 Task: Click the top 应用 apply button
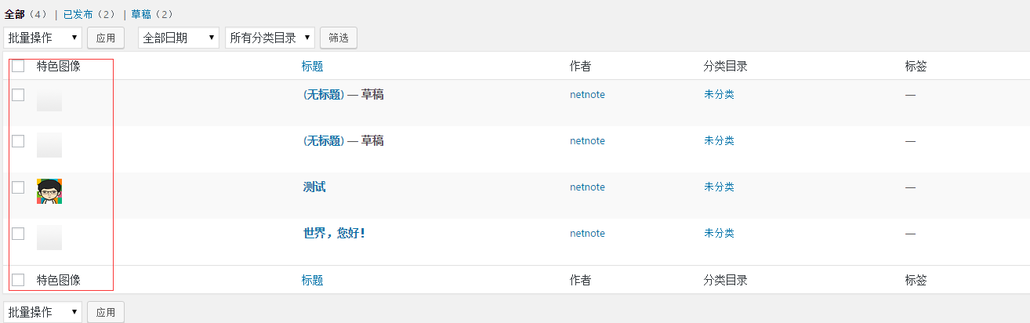pos(106,38)
